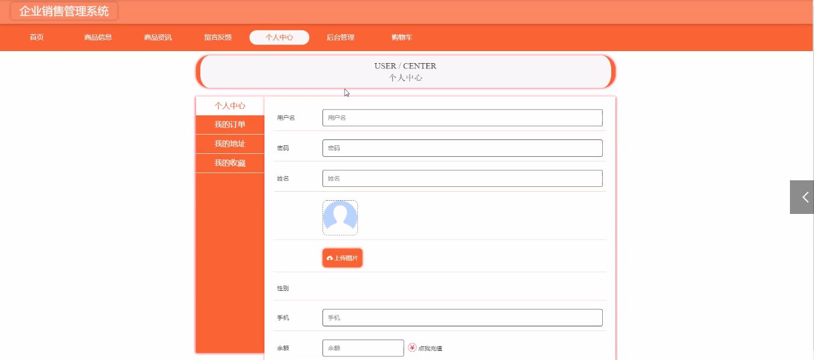
Task: Open the 商品信息 navigation item
Action: [x=98, y=37]
